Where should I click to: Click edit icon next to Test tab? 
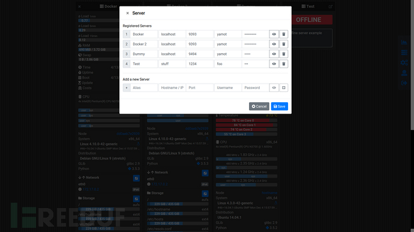click(x=331, y=7)
